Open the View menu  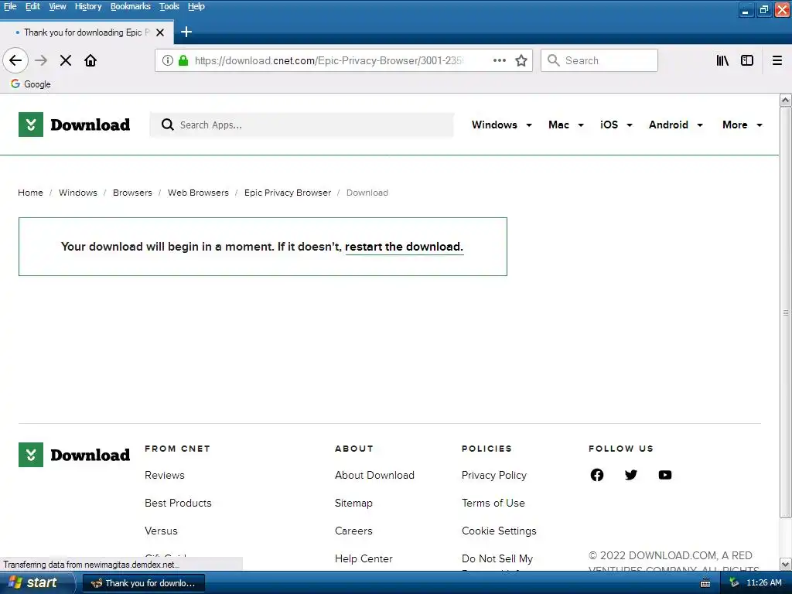[57, 6]
